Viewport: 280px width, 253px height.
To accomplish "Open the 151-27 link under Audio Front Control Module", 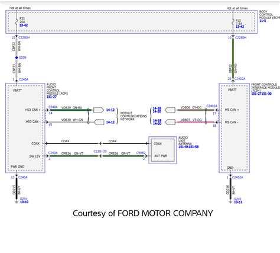I will pos(51,97).
